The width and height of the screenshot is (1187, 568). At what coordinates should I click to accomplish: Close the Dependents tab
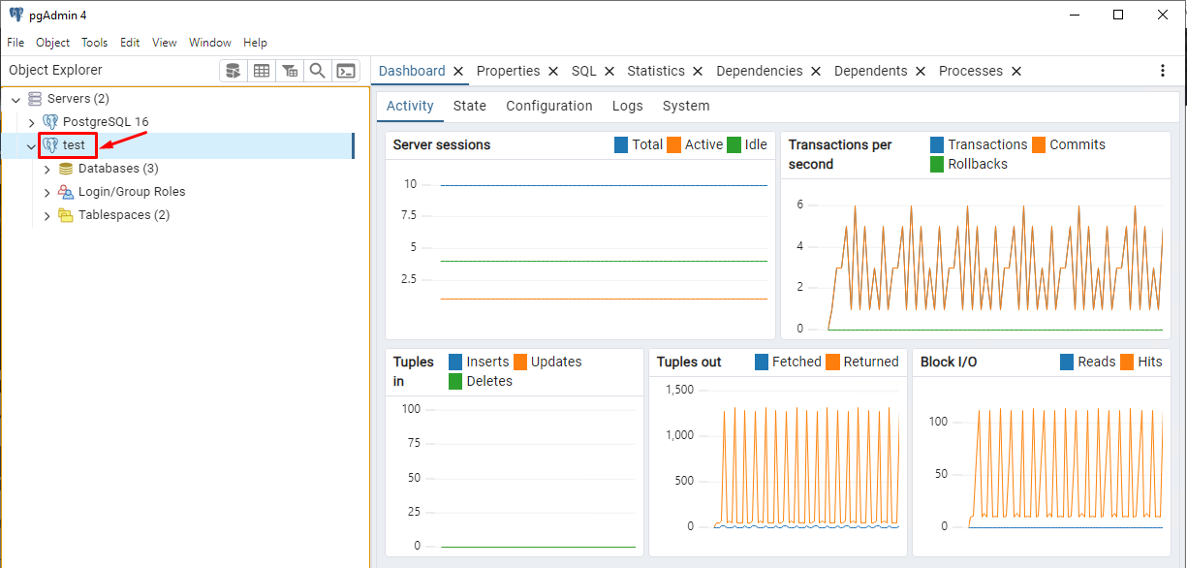(x=921, y=71)
